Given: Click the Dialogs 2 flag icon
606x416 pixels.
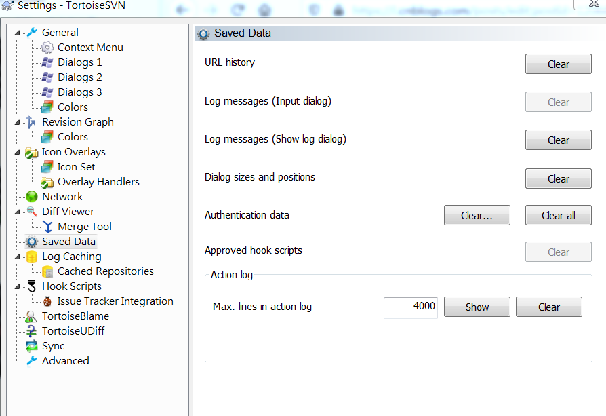Looking at the screenshot, I should coord(47,77).
